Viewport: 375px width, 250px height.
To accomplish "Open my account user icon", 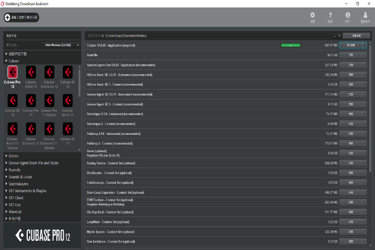I will click(x=365, y=16).
